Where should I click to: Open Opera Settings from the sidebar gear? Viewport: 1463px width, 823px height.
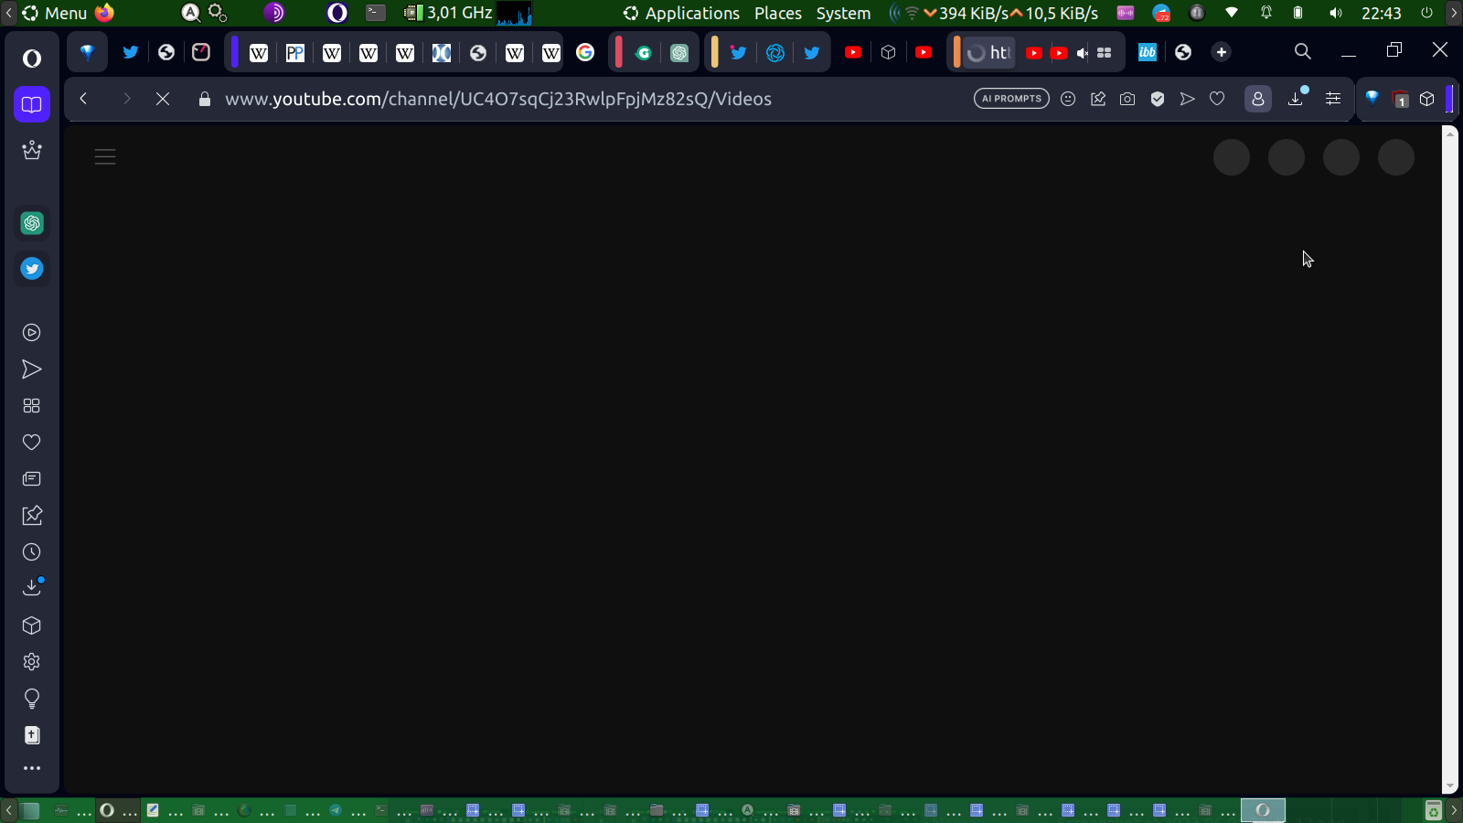[x=32, y=662]
